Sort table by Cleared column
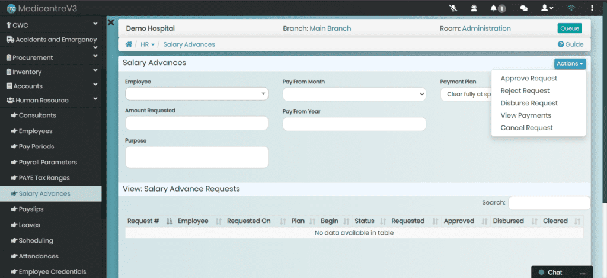The width and height of the screenshot is (607, 278). tap(562, 221)
